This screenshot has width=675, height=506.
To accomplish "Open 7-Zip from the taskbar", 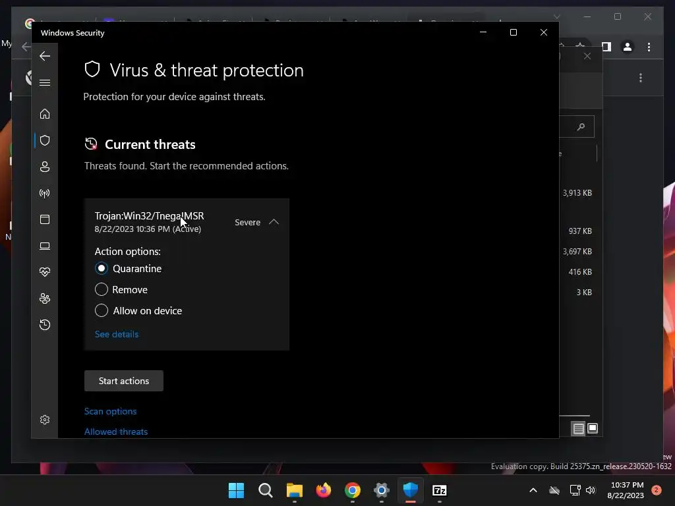I will [440, 490].
